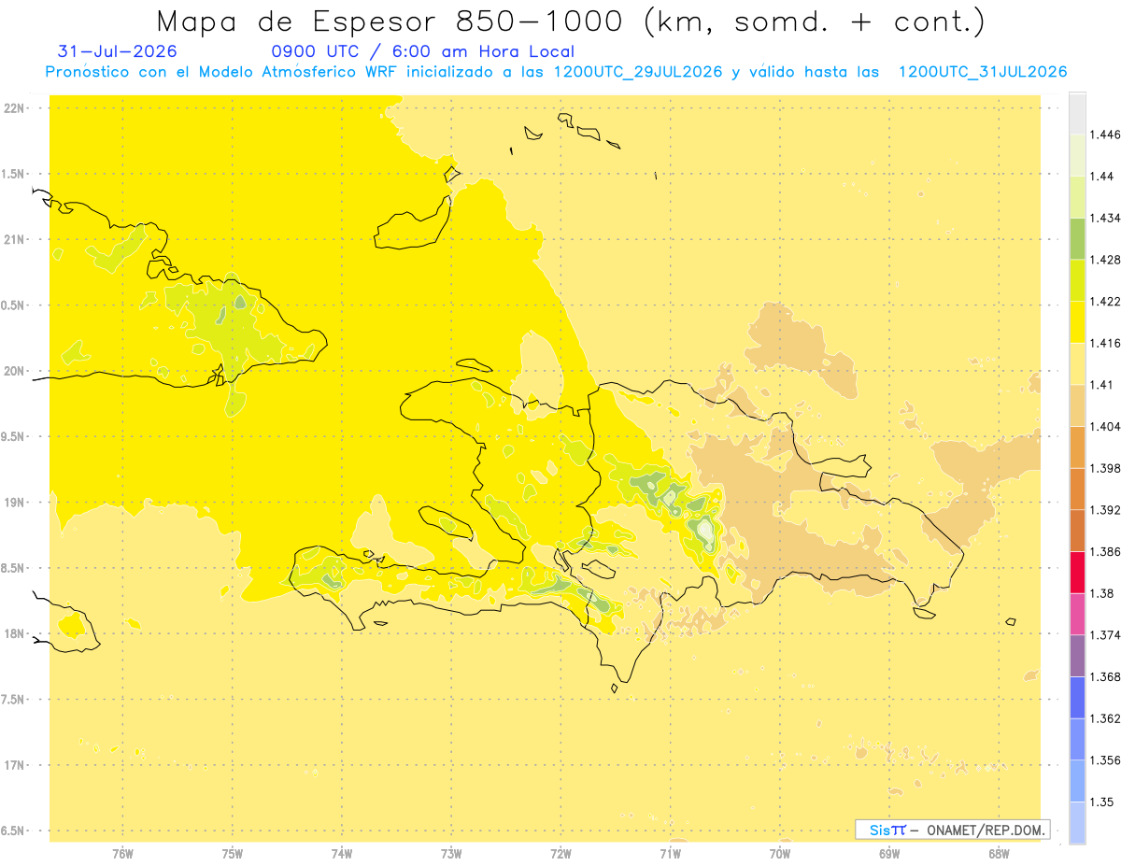Click the legend value 1.416

[x=1105, y=343]
